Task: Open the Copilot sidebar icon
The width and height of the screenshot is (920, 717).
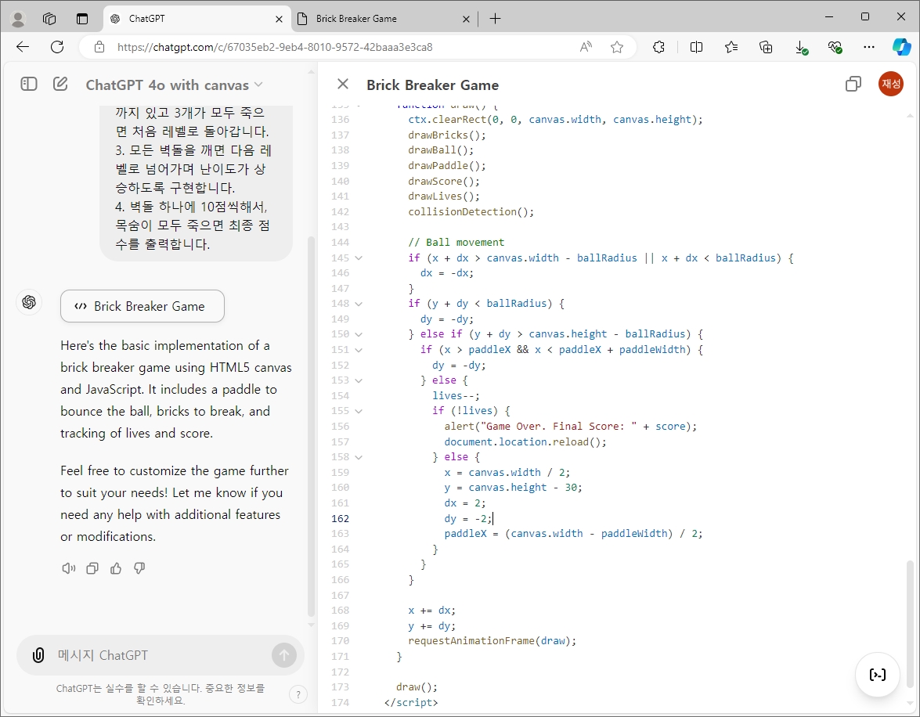Action: point(902,47)
